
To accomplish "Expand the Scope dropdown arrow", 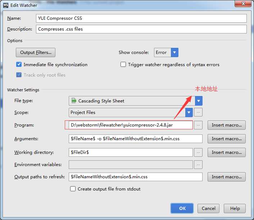I will tap(189, 113).
